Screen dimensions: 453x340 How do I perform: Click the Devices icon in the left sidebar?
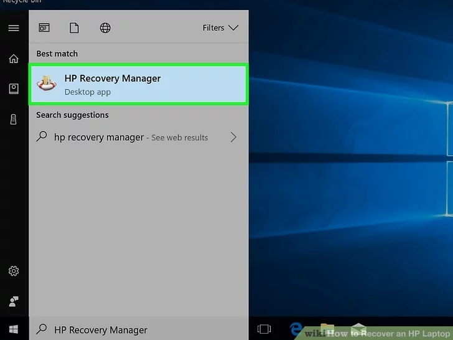[13, 120]
